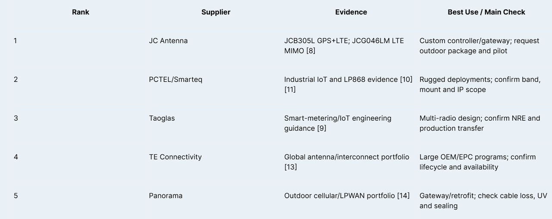Open citation [8] in JC Antenna evidence
This screenshot has width=552, height=219.
[310, 51]
